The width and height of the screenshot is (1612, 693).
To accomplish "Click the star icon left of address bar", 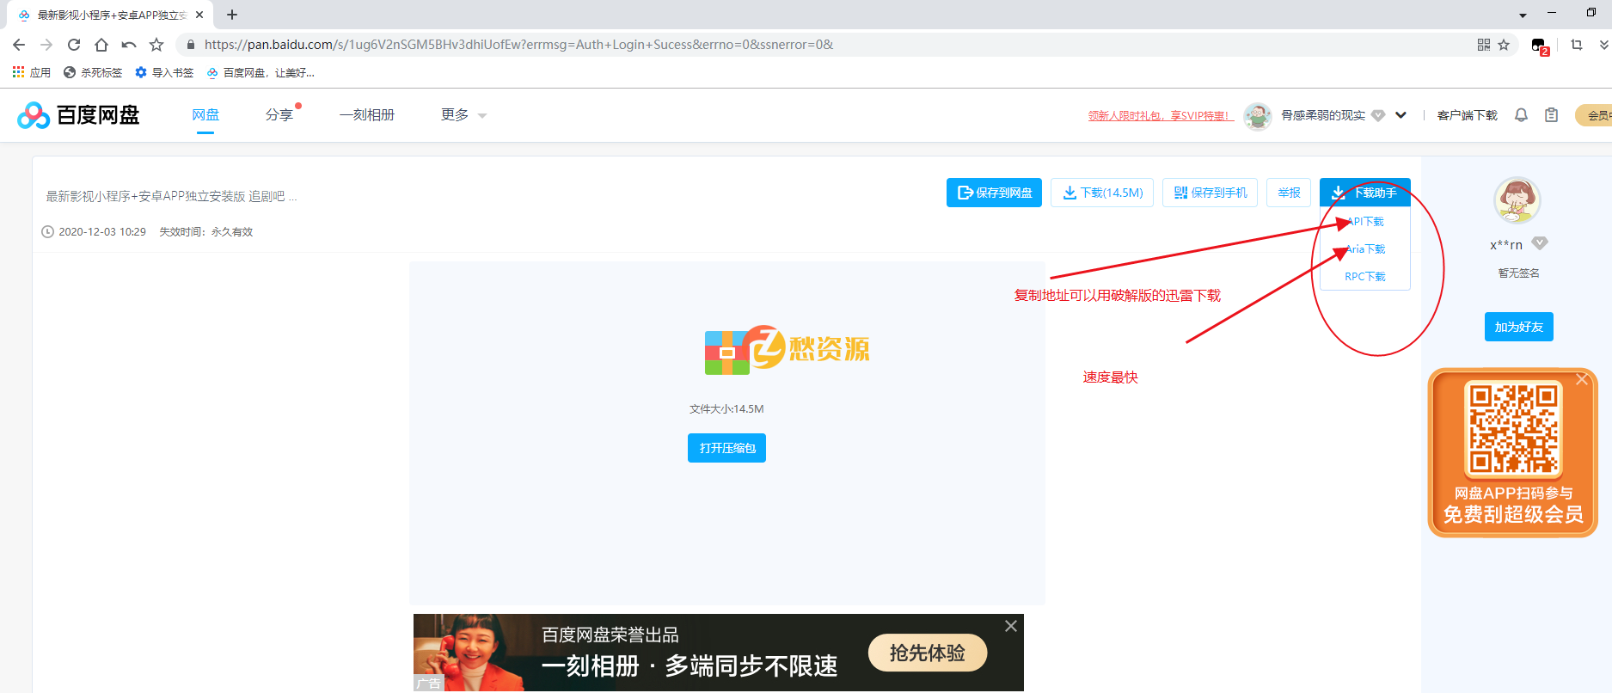I will tap(156, 45).
